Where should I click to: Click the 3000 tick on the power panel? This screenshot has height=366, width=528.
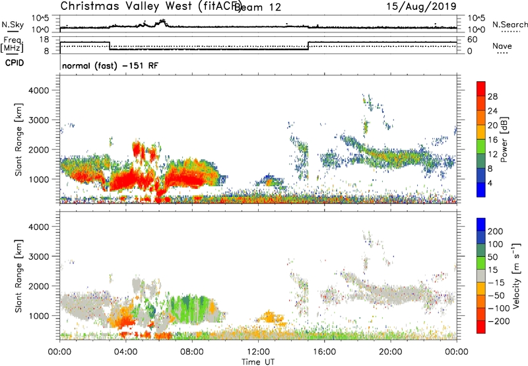pyautogui.click(x=38, y=120)
